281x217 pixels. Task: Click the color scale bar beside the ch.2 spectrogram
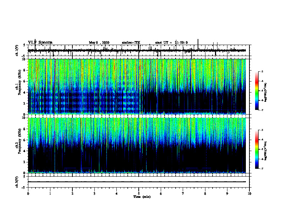(257, 149)
